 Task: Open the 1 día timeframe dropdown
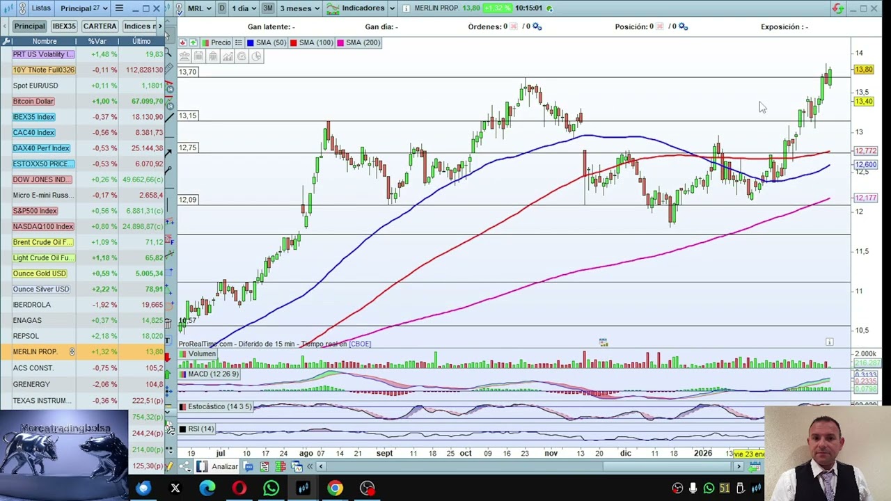point(244,8)
